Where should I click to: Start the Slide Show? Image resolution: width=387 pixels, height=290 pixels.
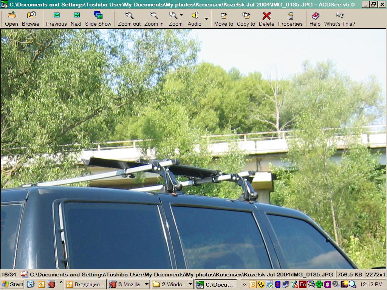tap(98, 19)
